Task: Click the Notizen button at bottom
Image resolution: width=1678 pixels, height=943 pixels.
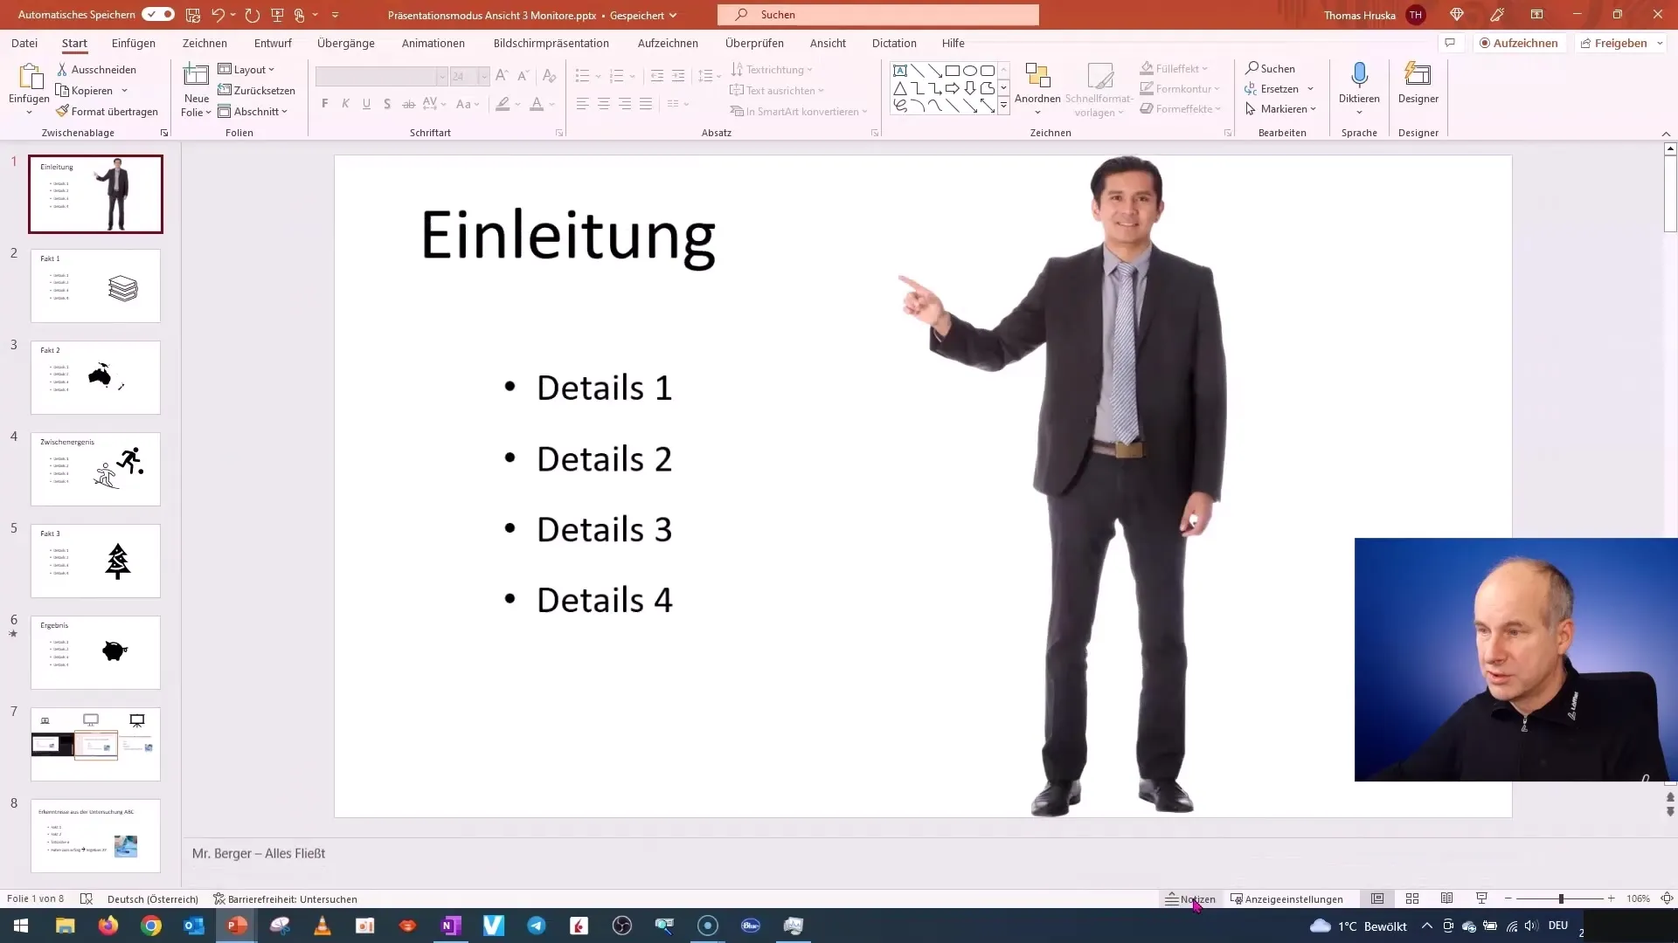Action: (x=1190, y=899)
